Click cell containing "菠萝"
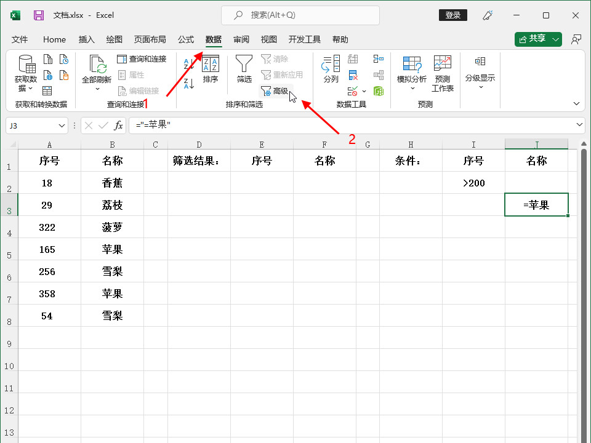Viewport: 591px width, 443px height. coord(112,228)
